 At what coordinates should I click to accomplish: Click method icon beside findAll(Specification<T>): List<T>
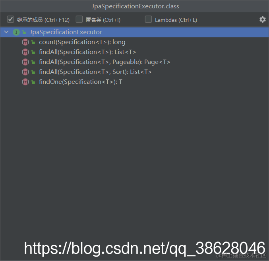click(25, 52)
